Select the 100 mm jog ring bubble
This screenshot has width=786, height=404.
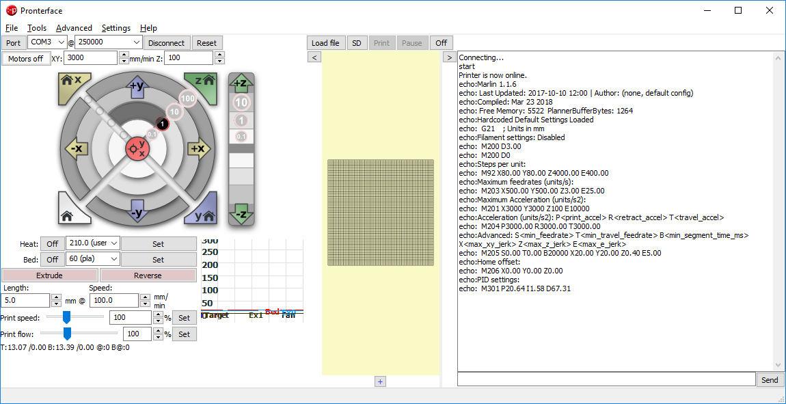tap(187, 98)
